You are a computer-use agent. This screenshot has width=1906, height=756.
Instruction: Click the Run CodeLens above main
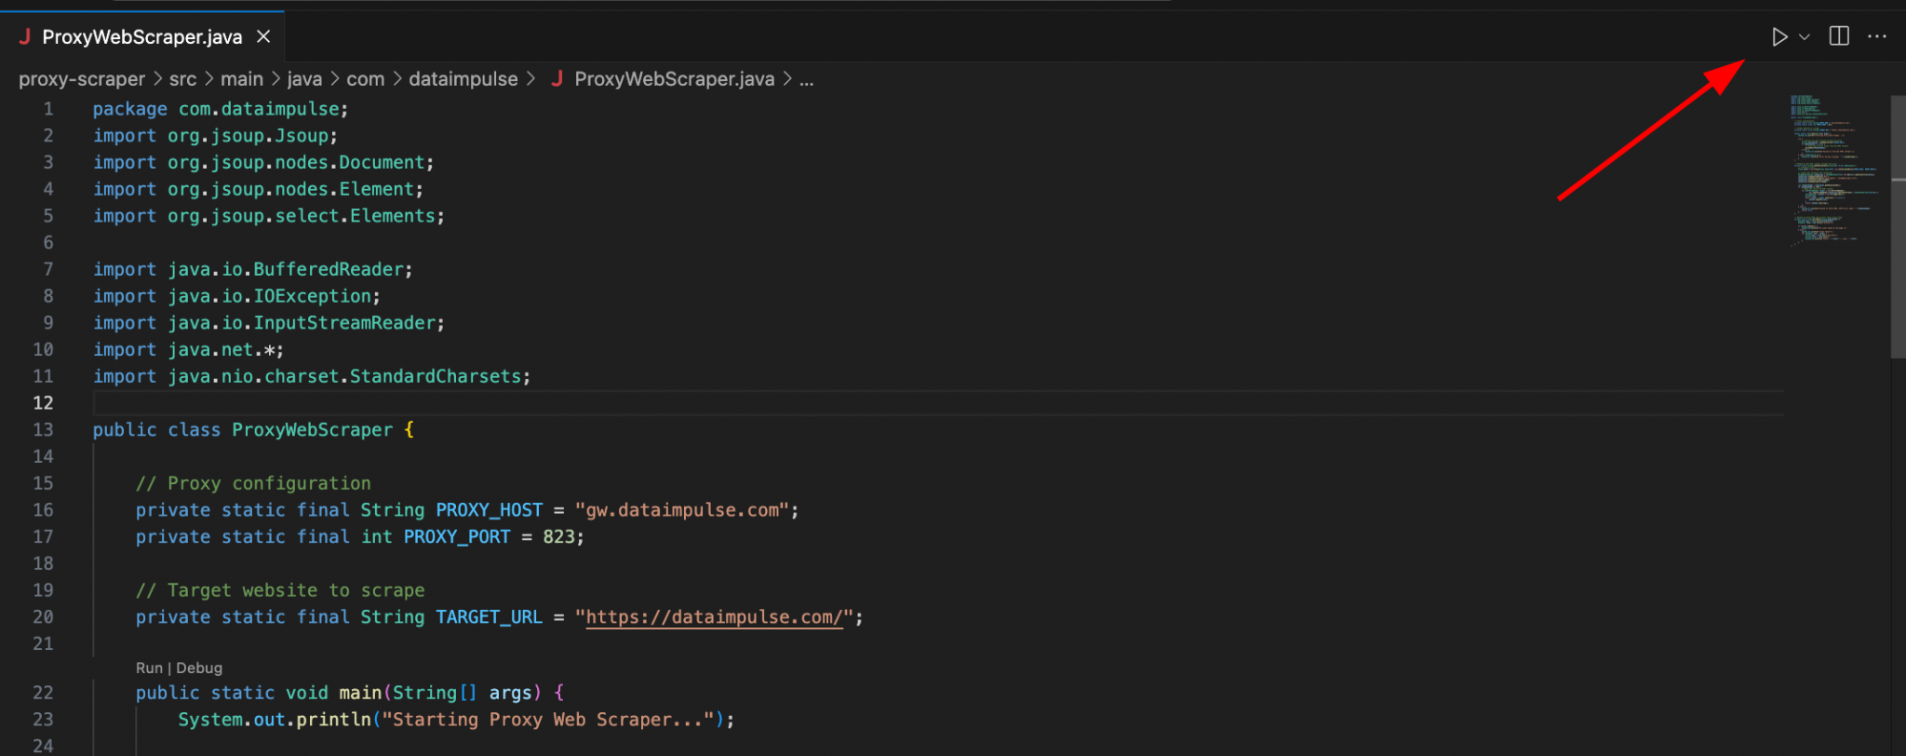(x=149, y=668)
